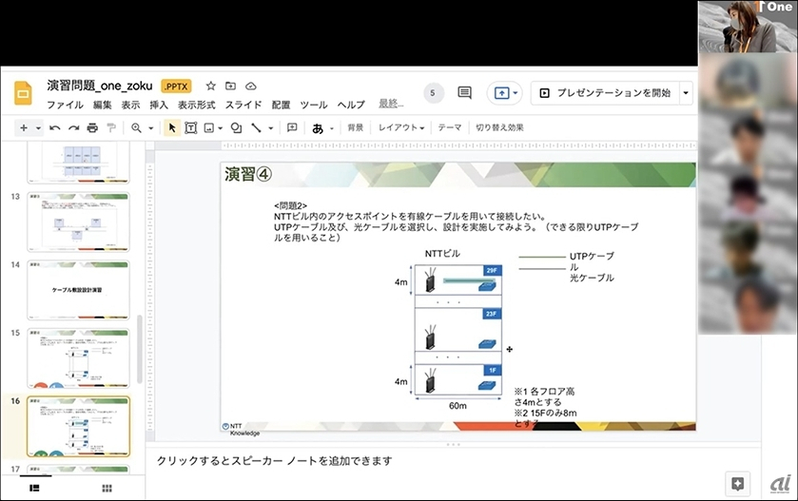The image size is (798, 501).
Task: Click the presenter video thumbnail at top right
Action: point(748,27)
